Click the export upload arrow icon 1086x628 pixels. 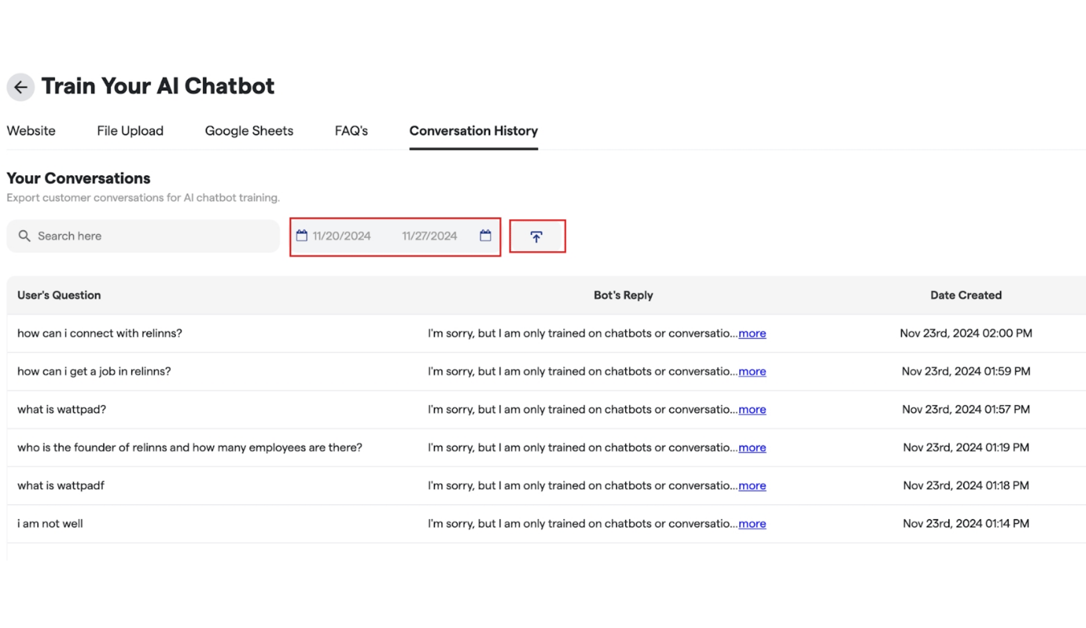[537, 236]
